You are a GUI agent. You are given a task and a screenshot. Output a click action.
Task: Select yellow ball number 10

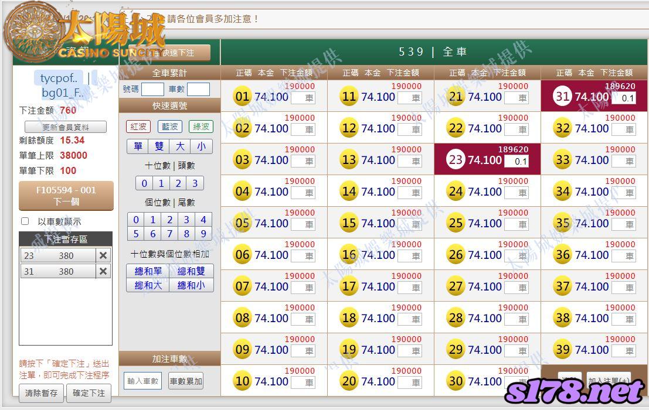242,381
